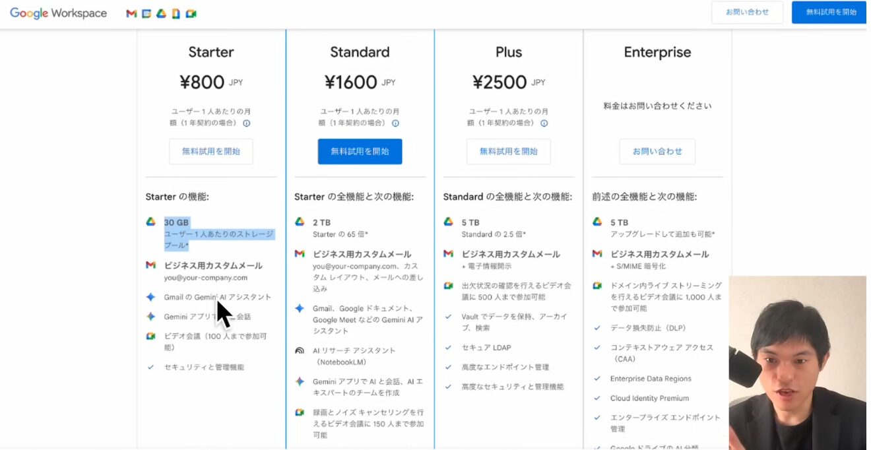Click the presenter webcam video overlay

tap(797, 363)
